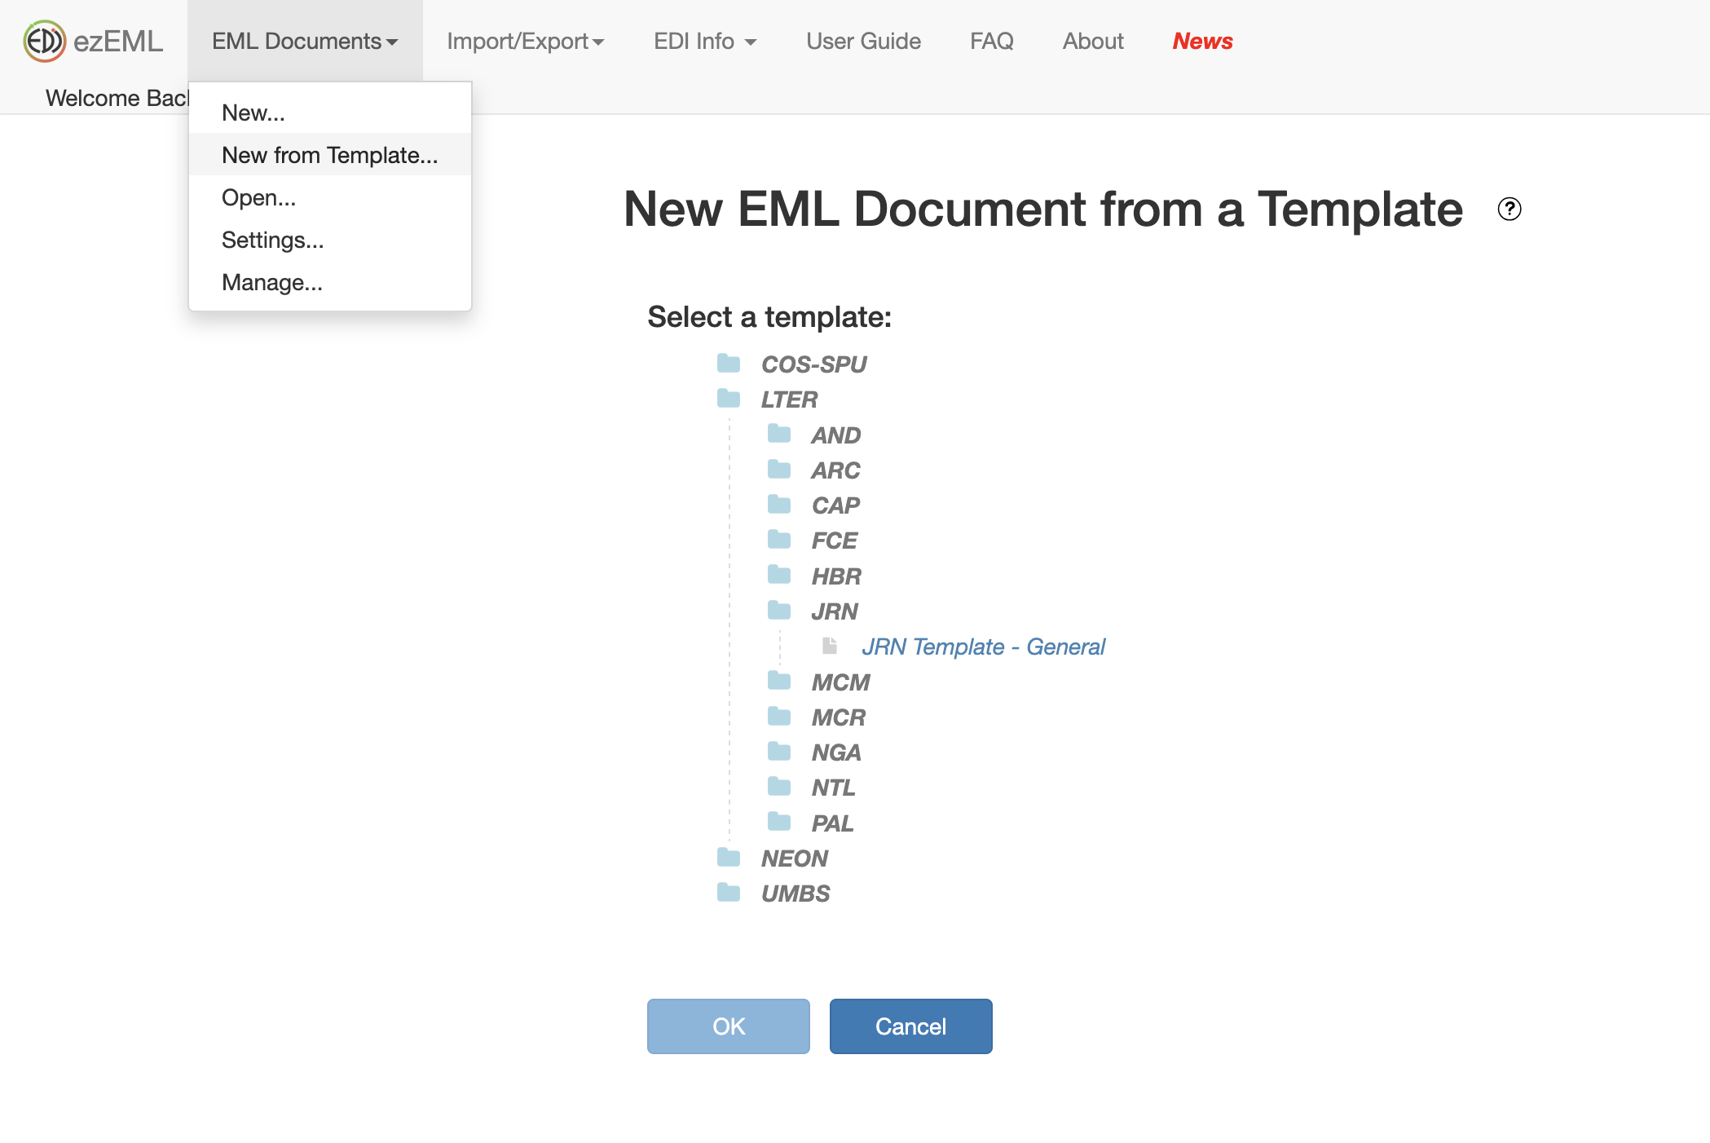Click the LTER folder icon
Image resolution: width=1710 pixels, height=1143 pixels.
[729, 399]
